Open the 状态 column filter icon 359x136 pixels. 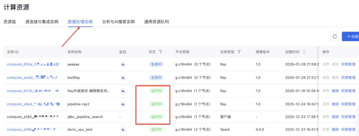coord(160,52)
